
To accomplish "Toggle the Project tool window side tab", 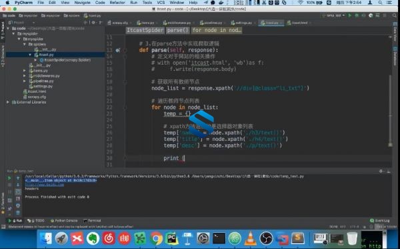I will (3, 30).
